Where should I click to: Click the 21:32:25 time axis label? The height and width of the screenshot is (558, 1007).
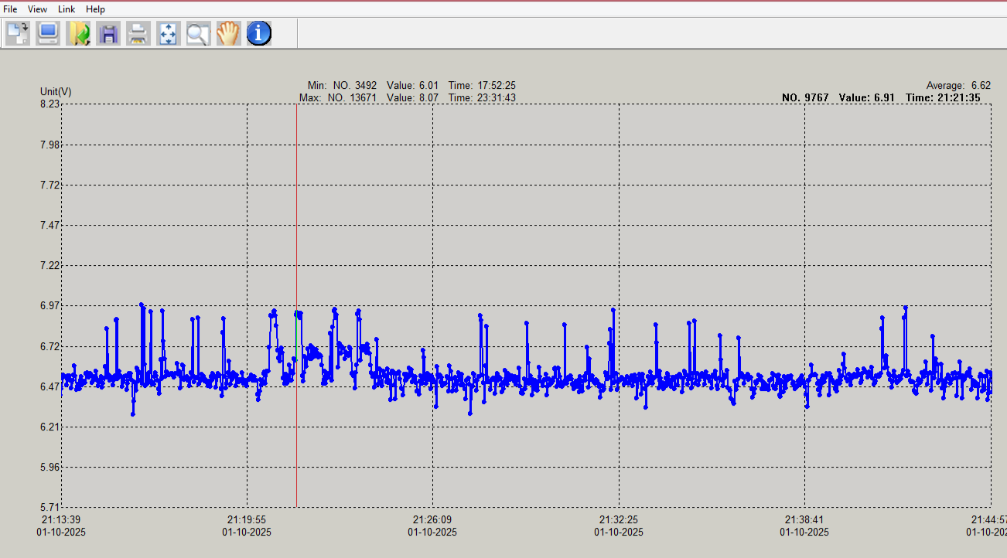(x=618, y=519)
